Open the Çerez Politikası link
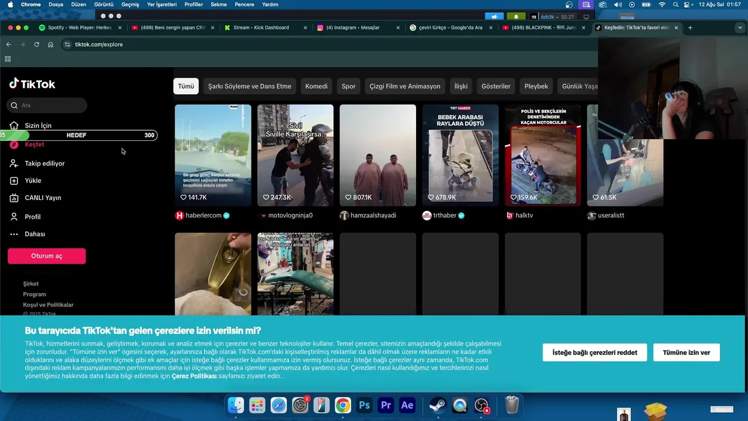This screenshot has width=748, height=421. (194, 377)
